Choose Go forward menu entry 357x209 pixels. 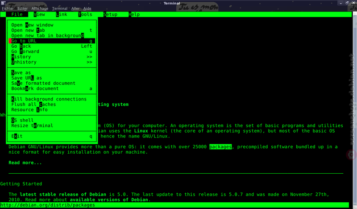[x=52, y=51]
